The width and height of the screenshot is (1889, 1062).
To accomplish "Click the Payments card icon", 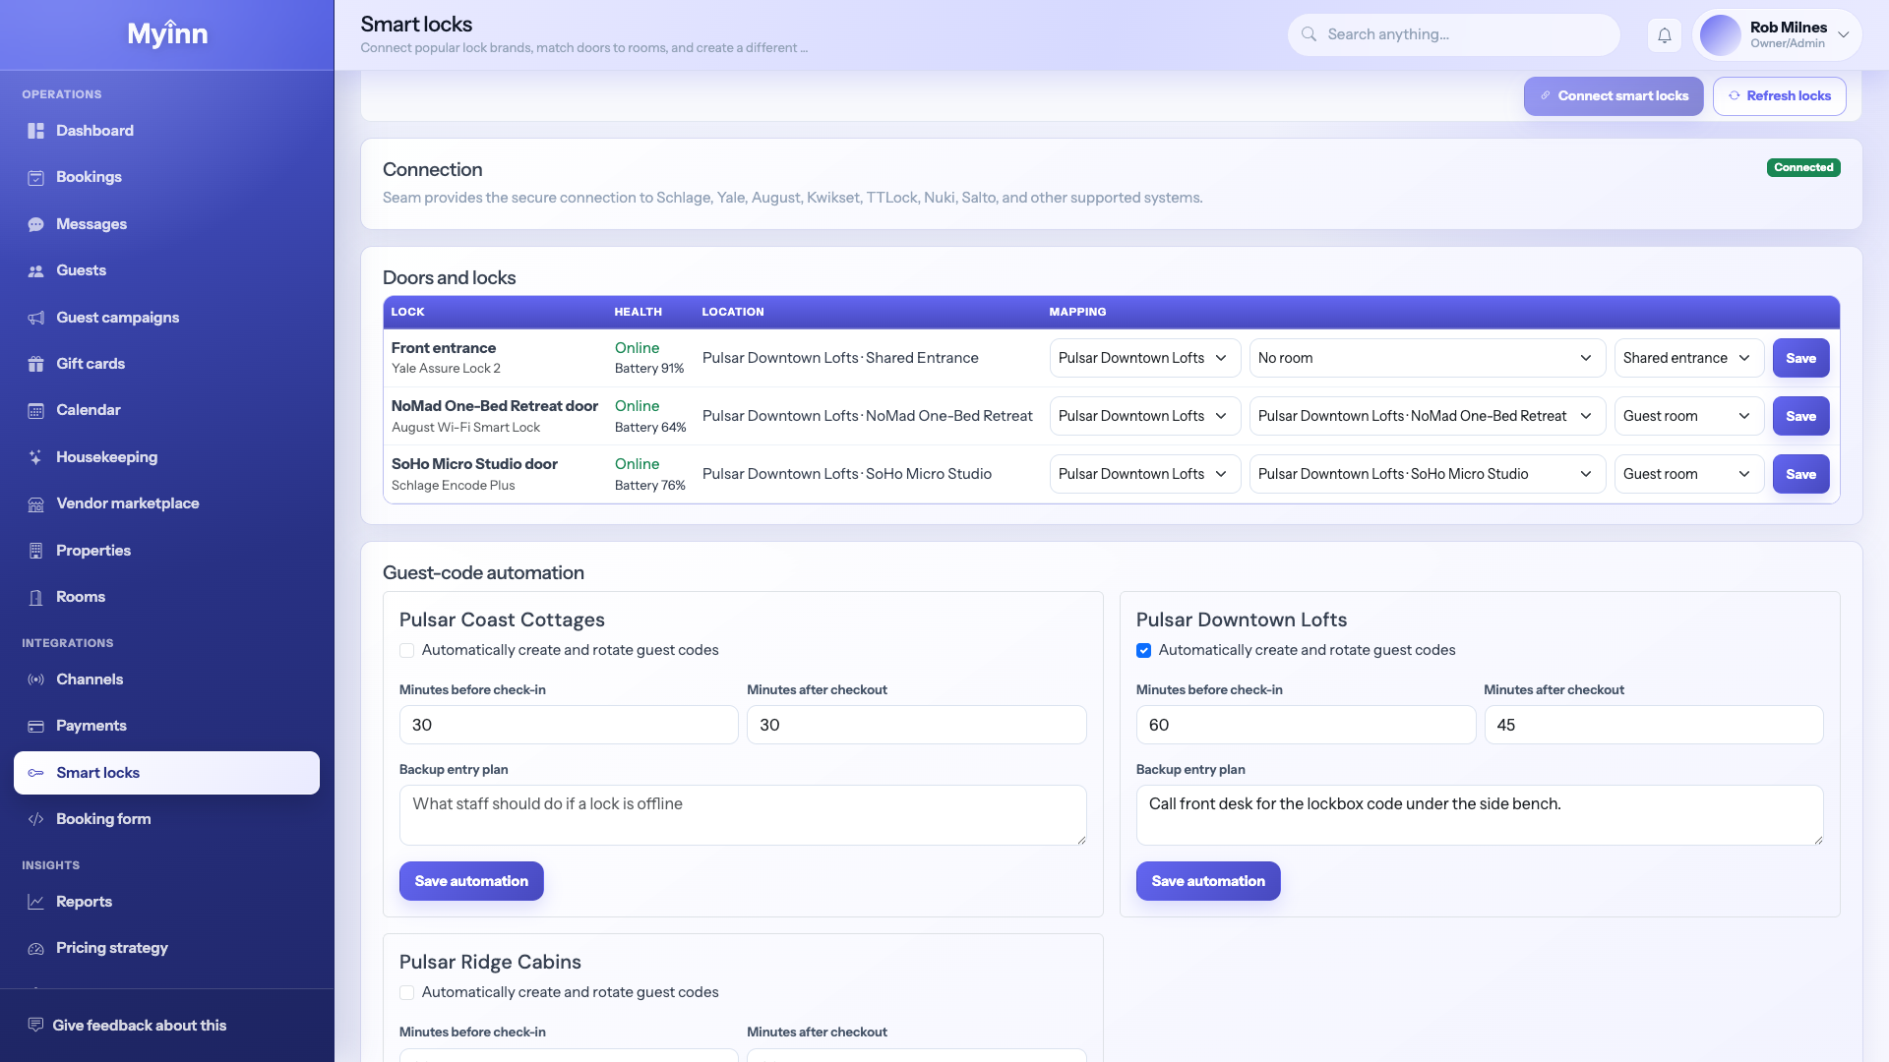I will 36,726.
